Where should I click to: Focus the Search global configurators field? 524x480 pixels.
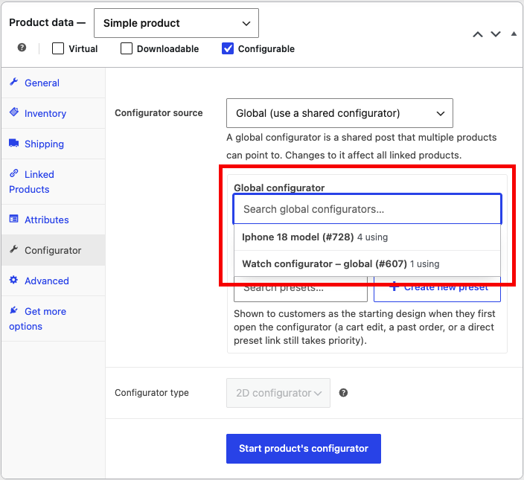[x=367, y=209]
